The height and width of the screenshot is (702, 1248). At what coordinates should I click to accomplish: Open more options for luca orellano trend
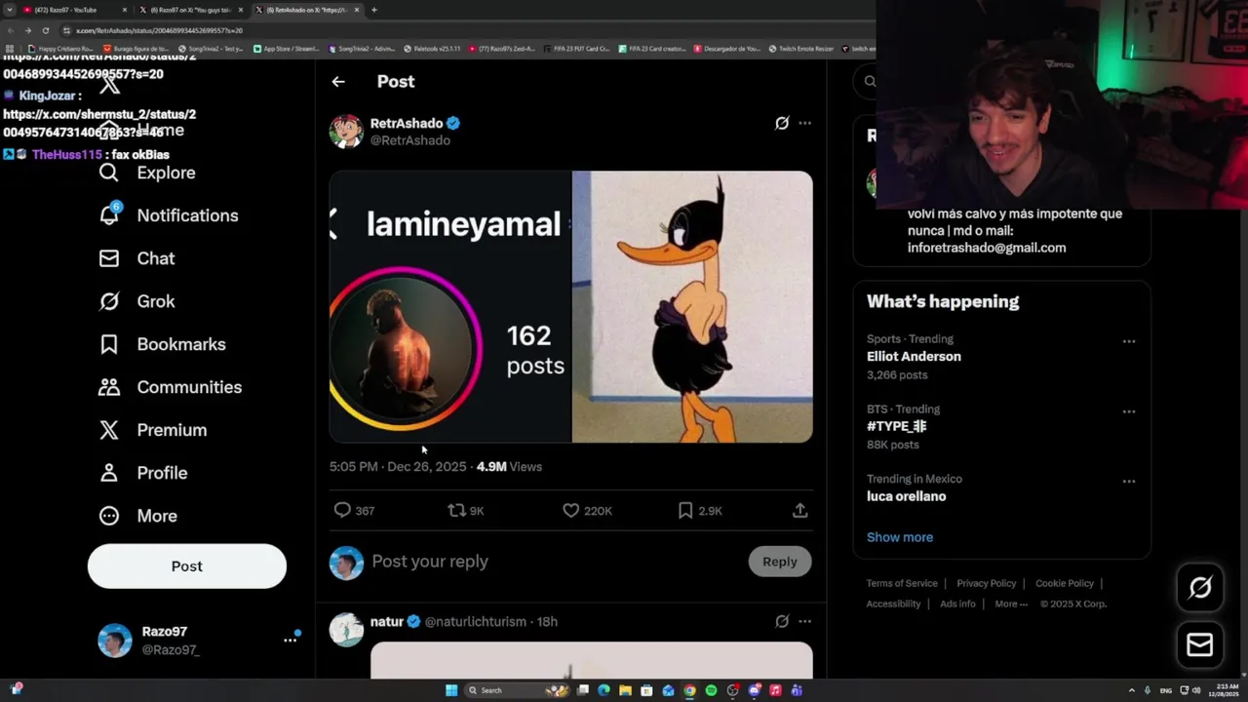coord(1128,482)
